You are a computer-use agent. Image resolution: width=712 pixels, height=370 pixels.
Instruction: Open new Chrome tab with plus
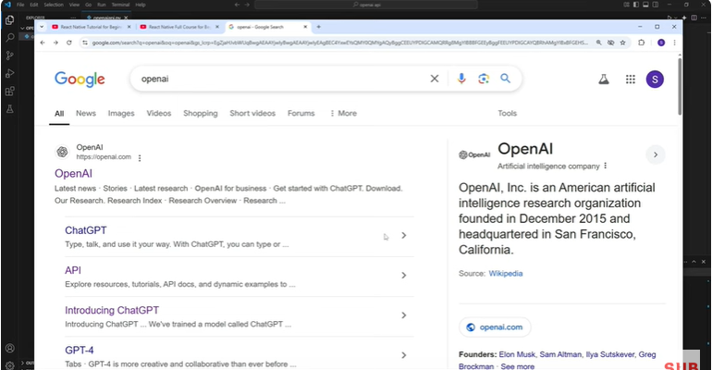[x=318, y=27]
